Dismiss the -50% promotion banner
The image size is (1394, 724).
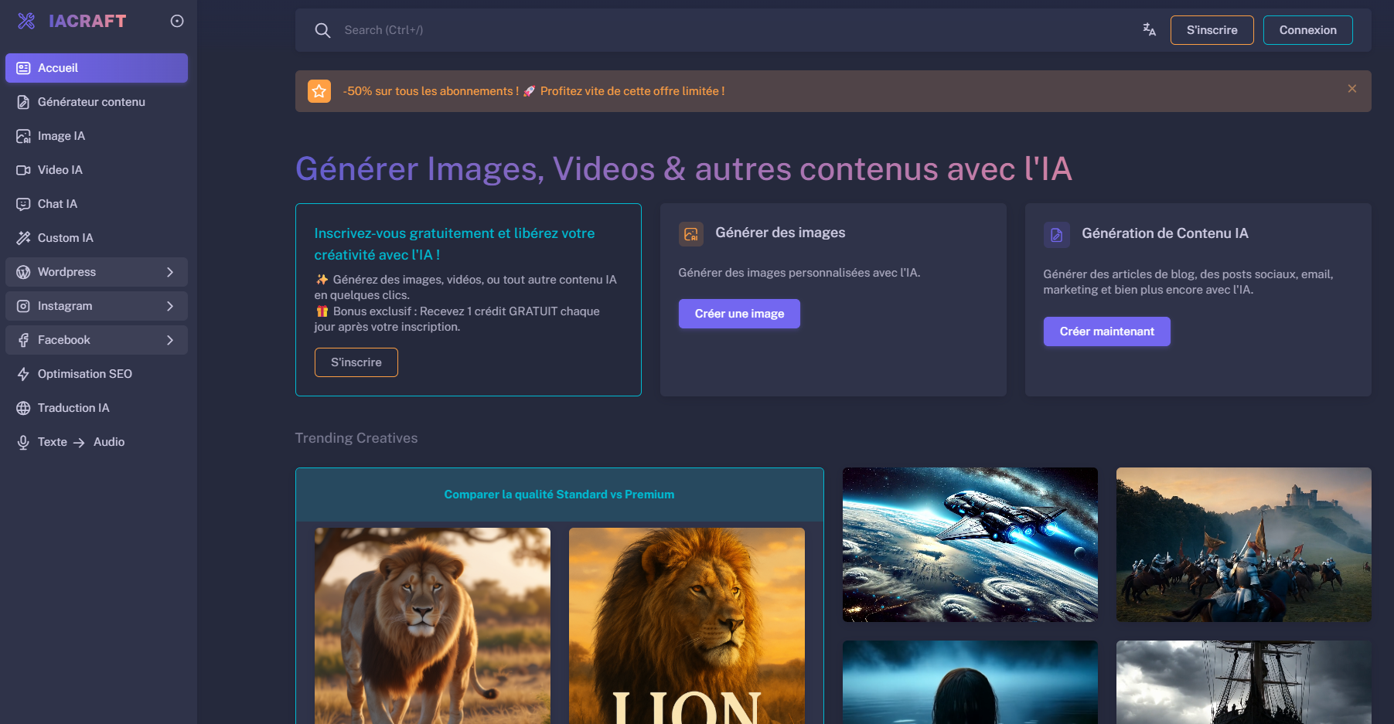(1352, 88)
